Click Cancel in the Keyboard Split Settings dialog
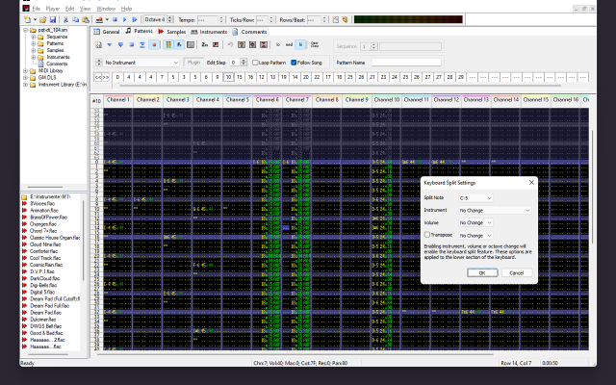This screenshot has width=616, height=385. [516, 272]
